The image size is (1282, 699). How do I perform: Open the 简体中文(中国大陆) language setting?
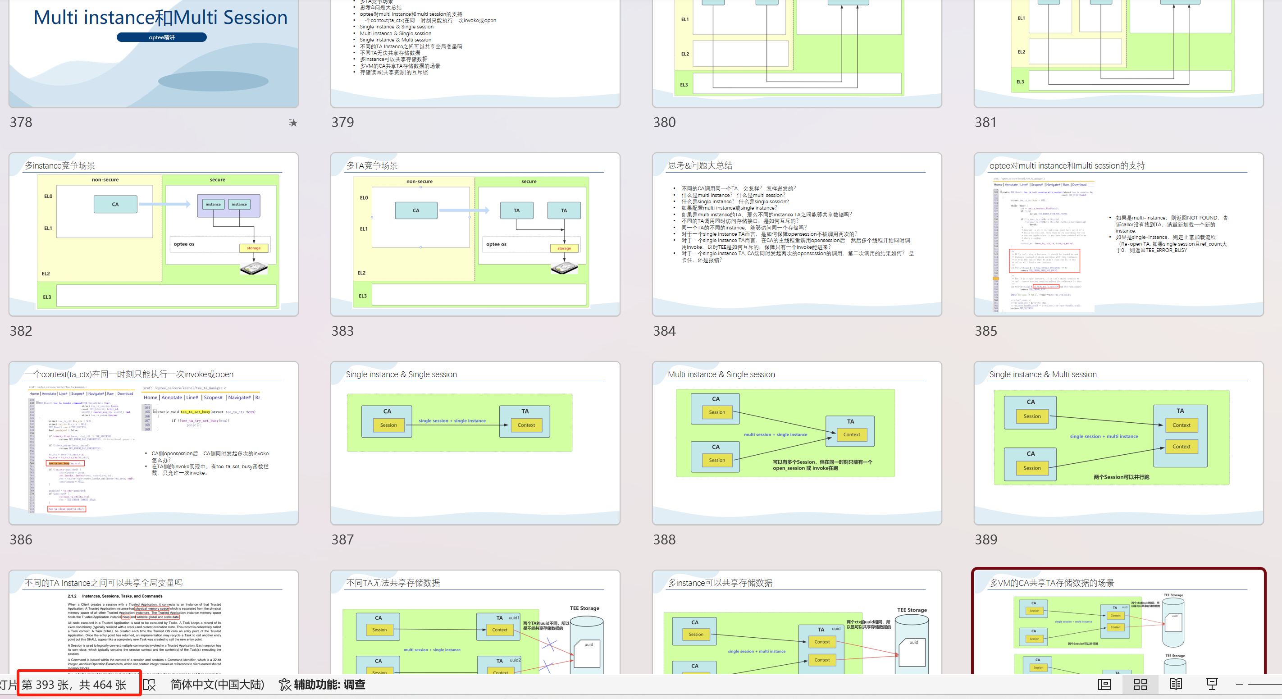point(217,685)
